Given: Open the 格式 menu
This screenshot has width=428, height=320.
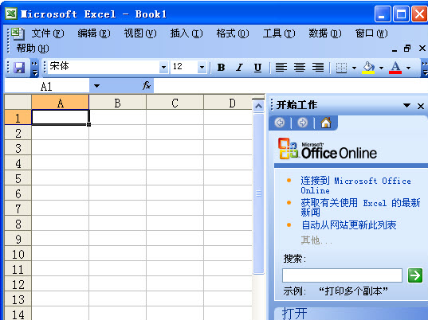Looking at the screenshot, I should [x=233, y=33].
